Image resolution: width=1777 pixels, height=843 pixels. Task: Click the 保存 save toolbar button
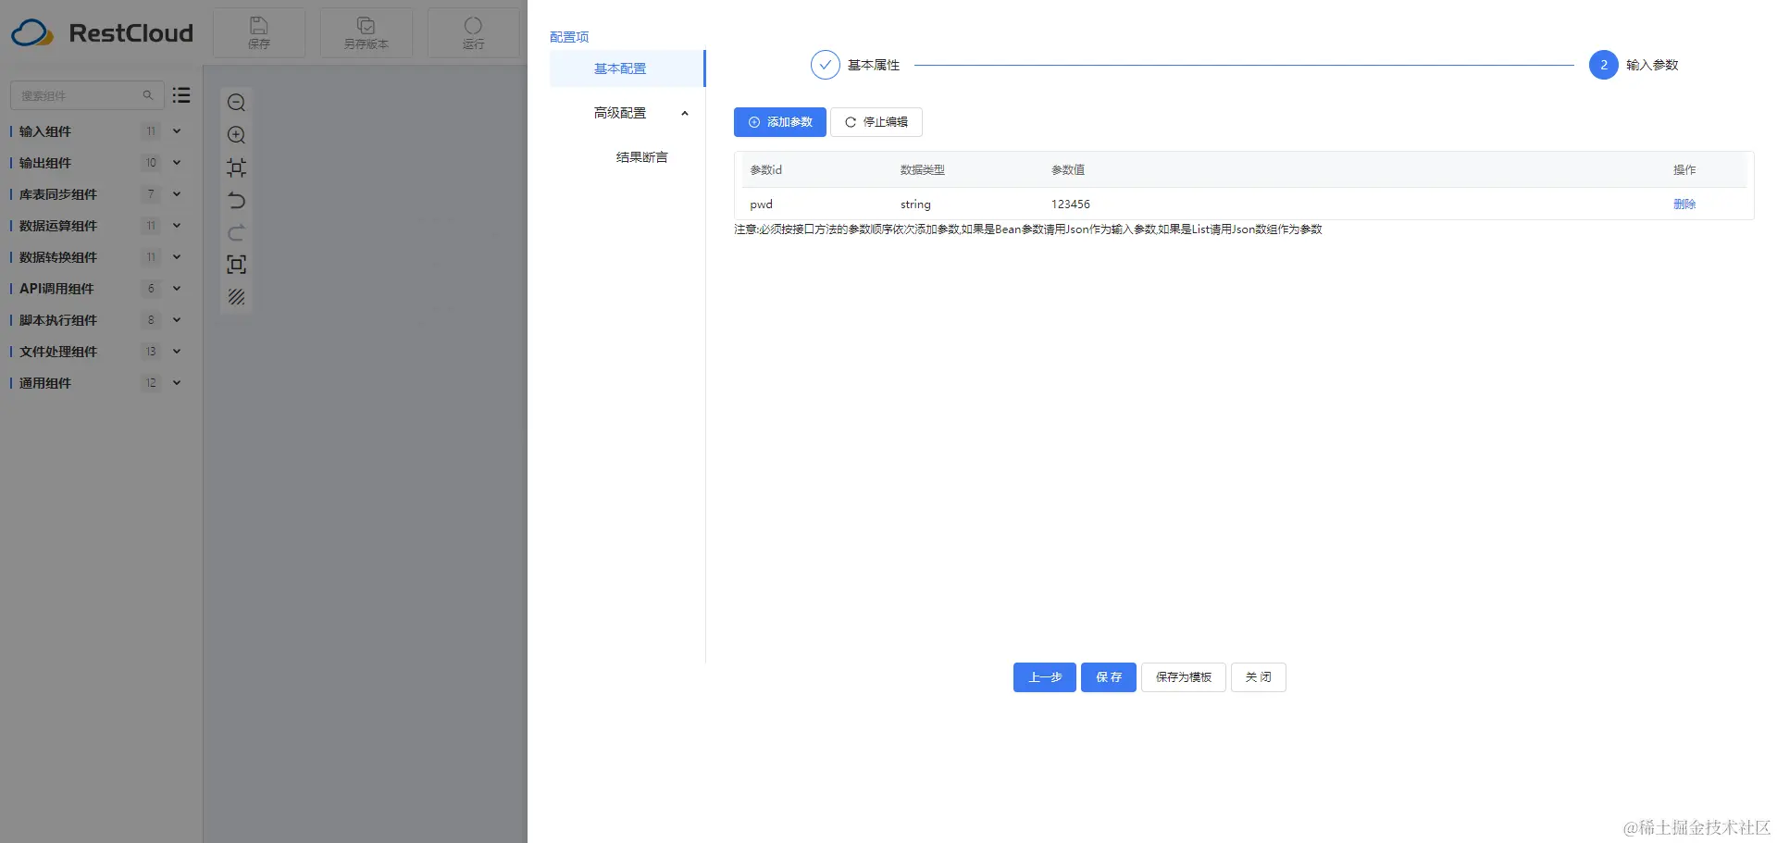[x=259, y=32]
